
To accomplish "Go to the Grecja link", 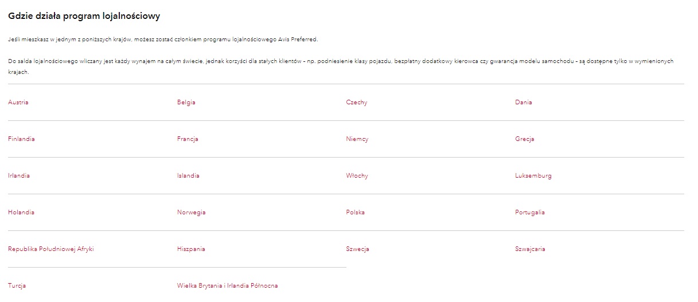I will [x=525, y=139].
